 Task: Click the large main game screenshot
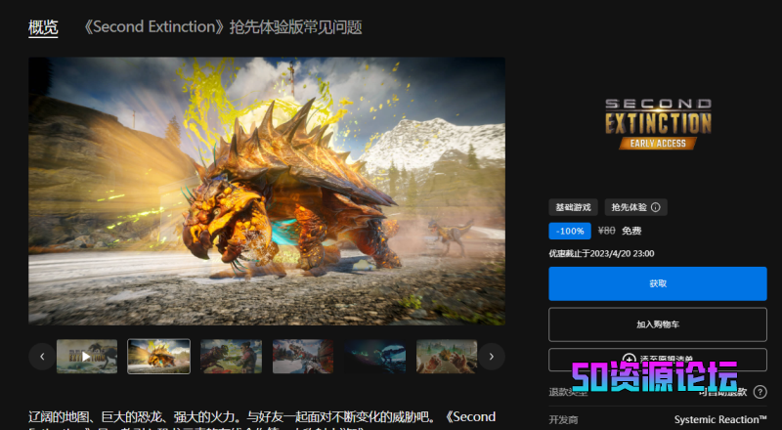[267, 191]
